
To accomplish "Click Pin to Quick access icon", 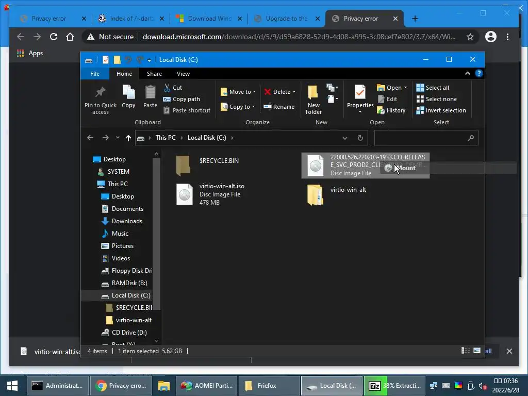I will (101, 92).
